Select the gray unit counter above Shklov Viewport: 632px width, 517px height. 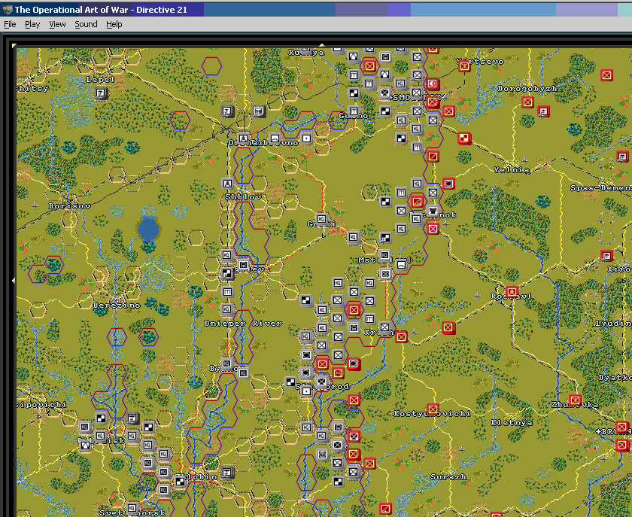tap(227, 184)
